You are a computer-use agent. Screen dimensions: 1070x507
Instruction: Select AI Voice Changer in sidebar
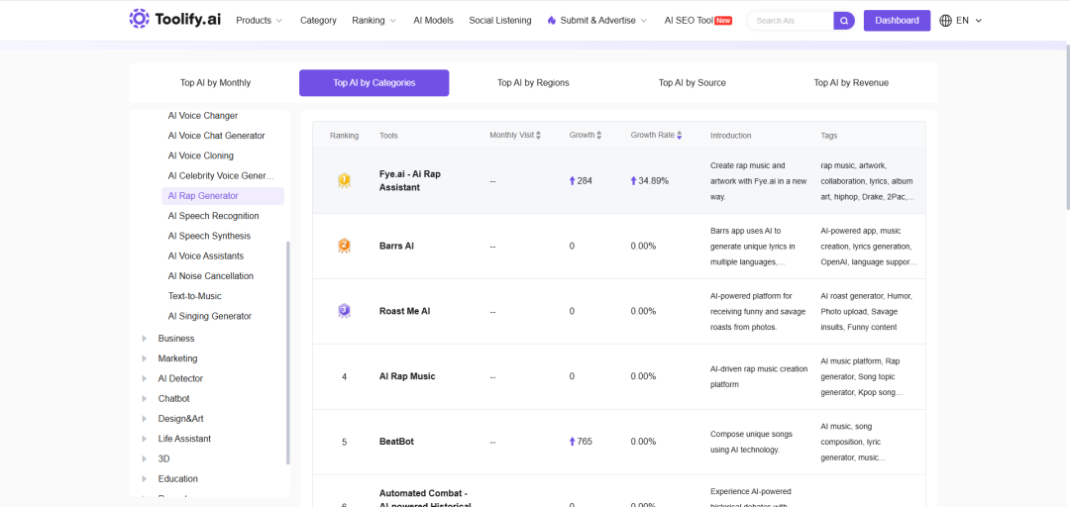(203, 116)
